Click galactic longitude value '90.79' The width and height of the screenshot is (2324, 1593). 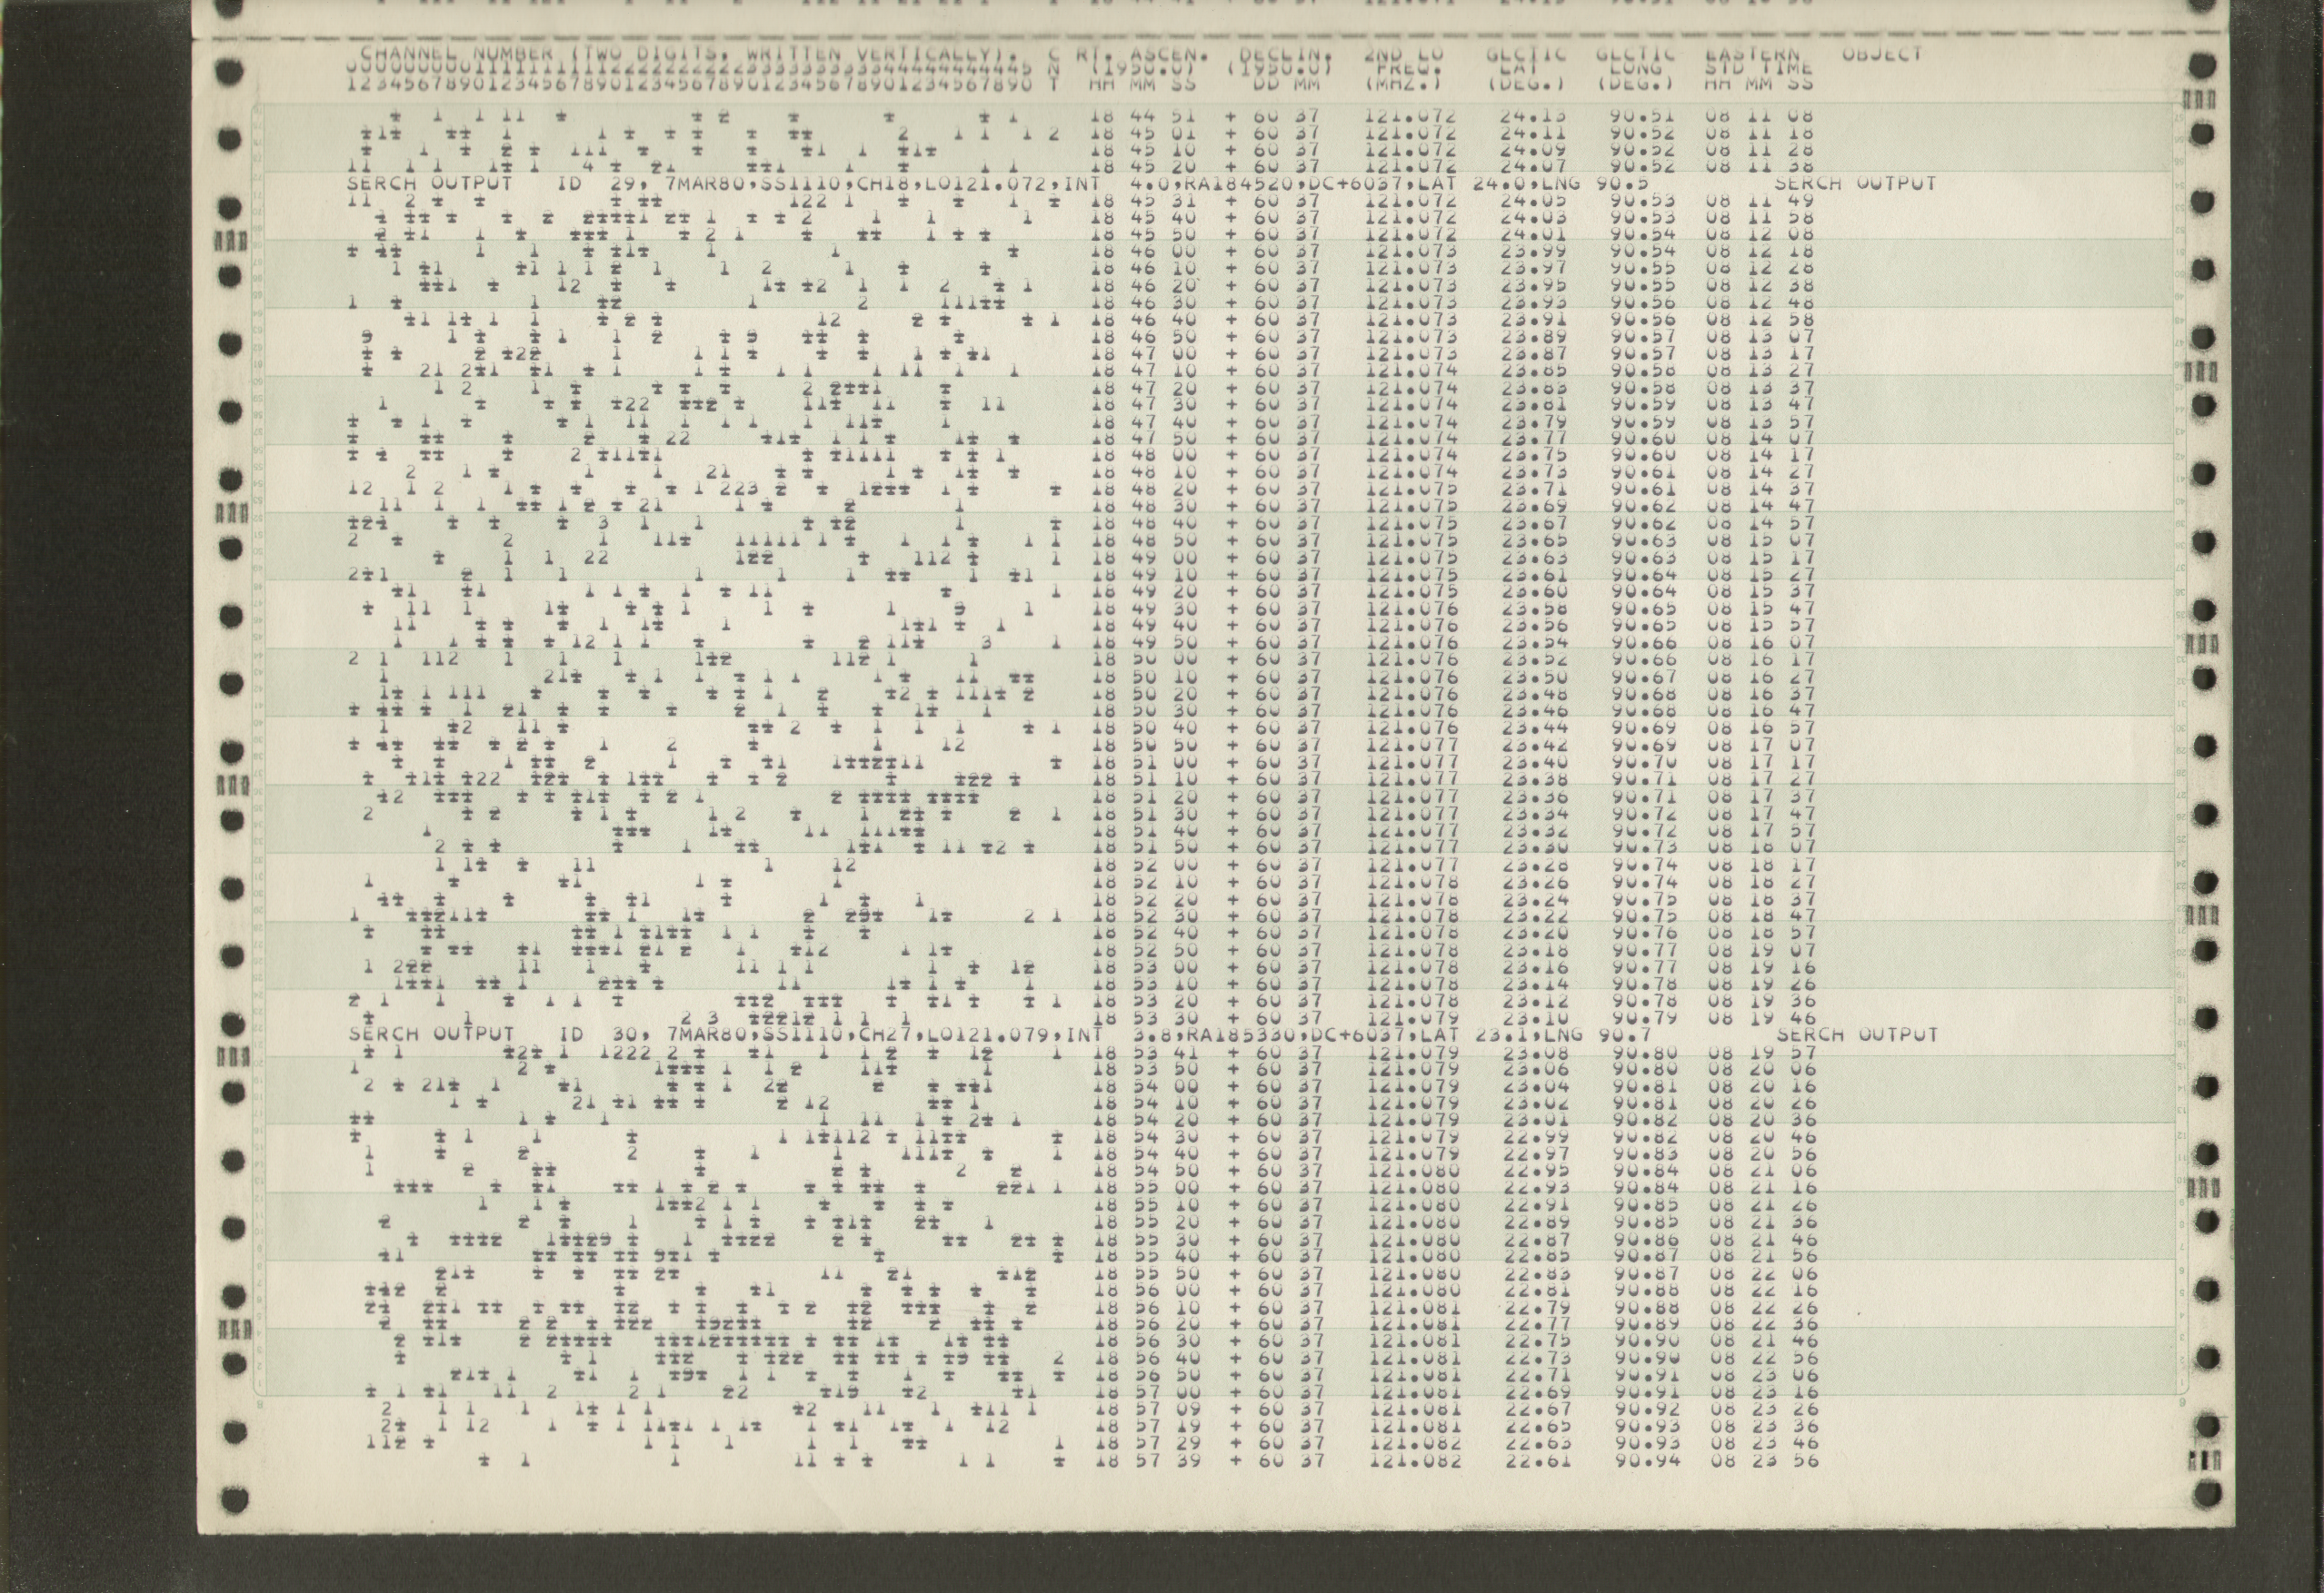coord(1645,1017)
